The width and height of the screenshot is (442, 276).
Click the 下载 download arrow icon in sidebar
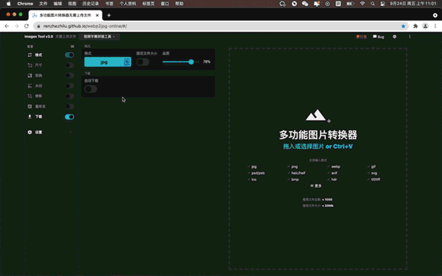pyautogui.click(x=29, y=117)
